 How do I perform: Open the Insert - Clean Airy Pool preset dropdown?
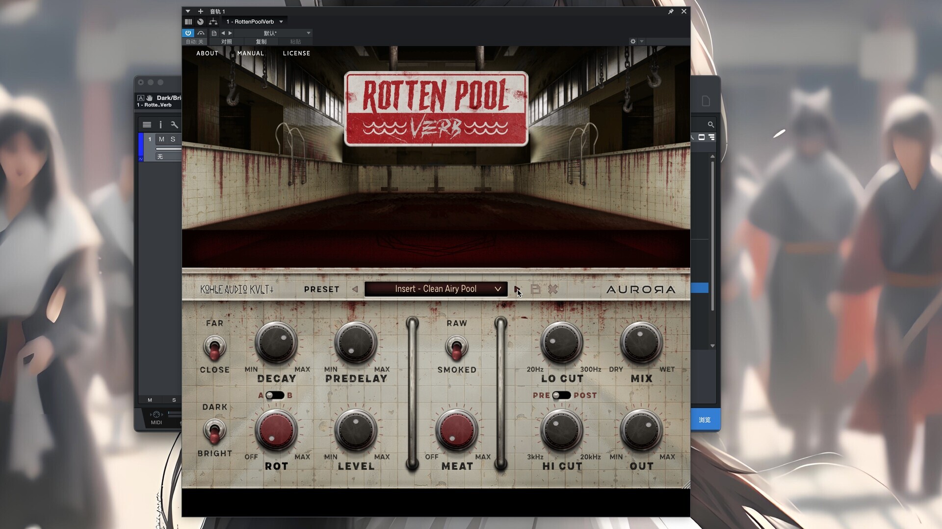click(x=436, y=289)
